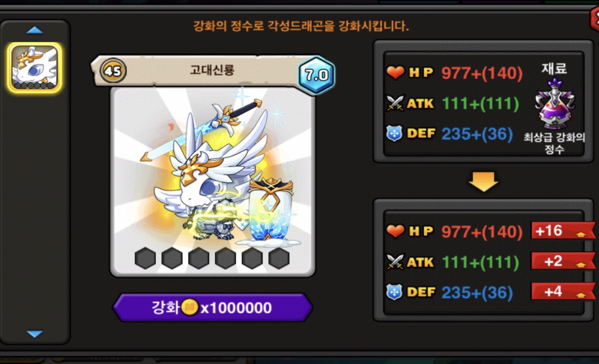Click the +2 ATK increase tag
This screenshot has height=364, width=599.
[x=563, y=261]
